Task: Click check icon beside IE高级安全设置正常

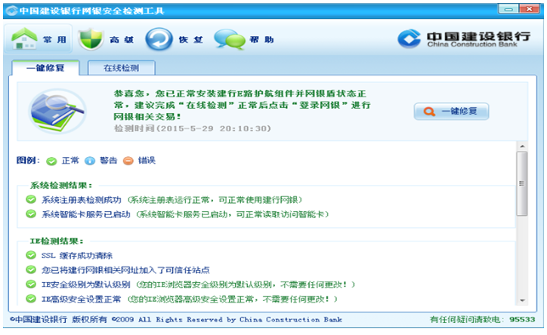Action: pyautogui.click(x=31, y=299)
